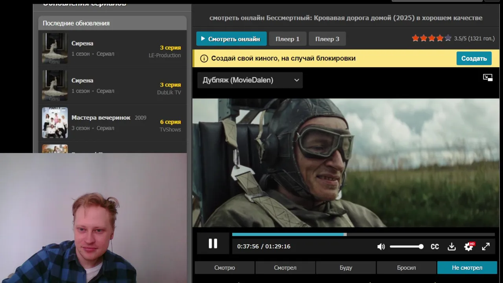This screenshot has width=503, height=283.
Task: Select the Смотреть онлайн tab
Action: click(x=231, y=39)
